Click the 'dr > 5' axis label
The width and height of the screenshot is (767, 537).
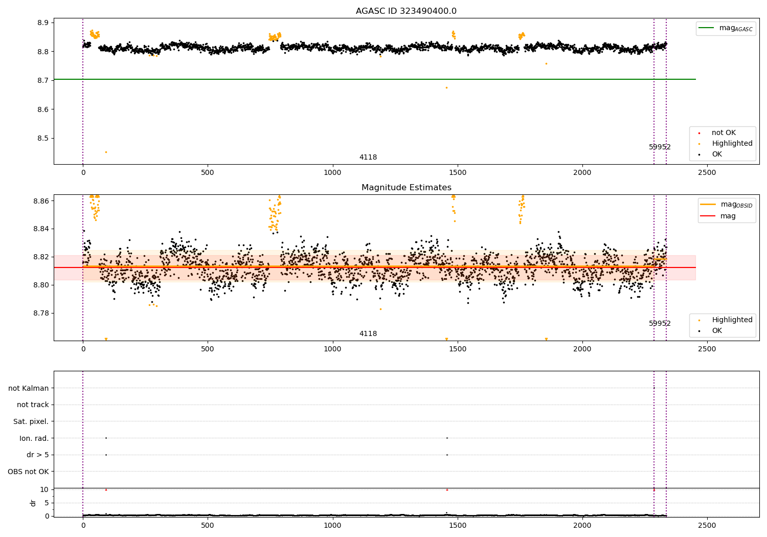(x=37, y=455)
